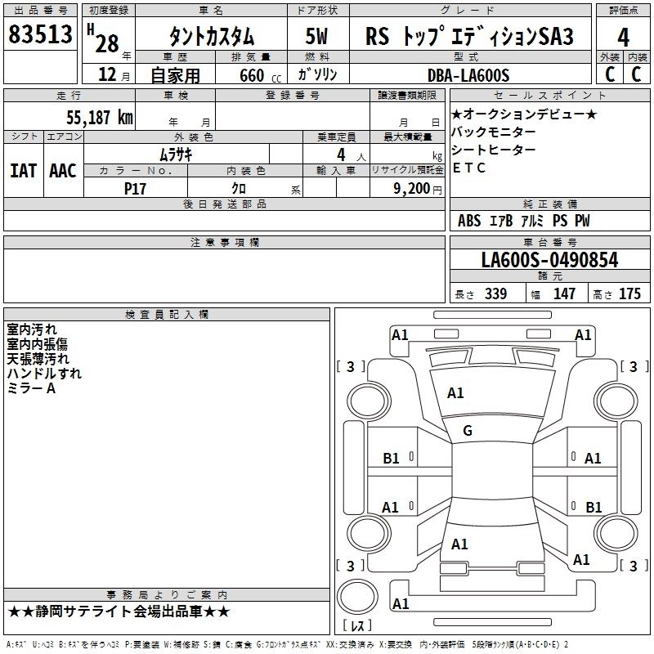Click the G mark on the windshield
654x654 pixels.
coord(468,431)
